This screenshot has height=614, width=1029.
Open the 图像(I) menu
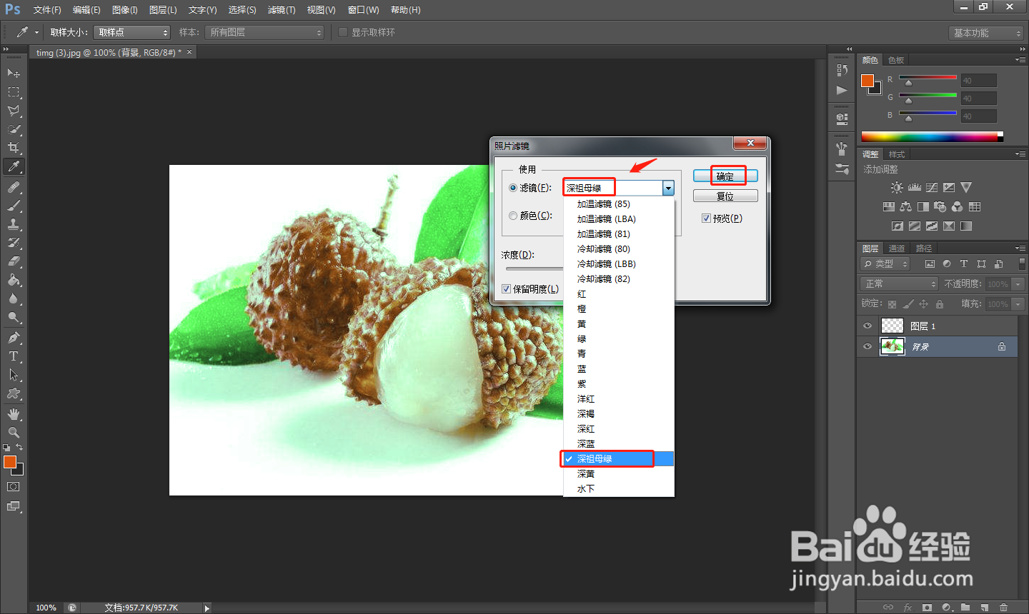pyautogui.click(x=124, y=10)
